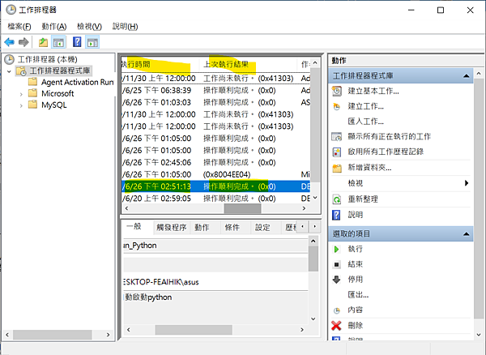
Task: Click the black 結束 stop icon
Action: [x=337, y=264]
